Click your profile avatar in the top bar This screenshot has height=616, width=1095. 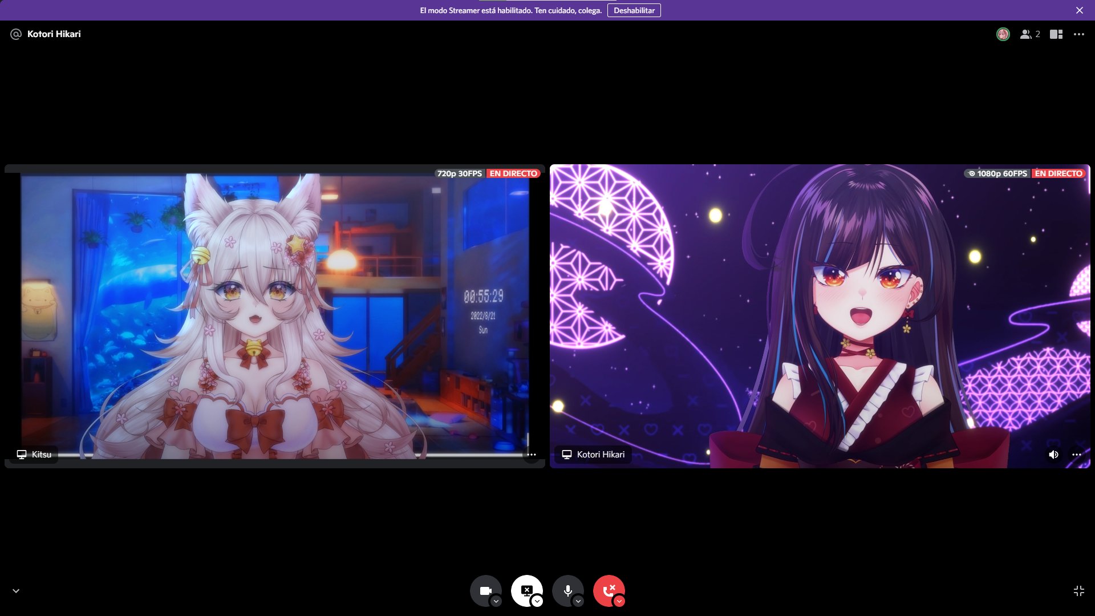(x=1003, y=34)
